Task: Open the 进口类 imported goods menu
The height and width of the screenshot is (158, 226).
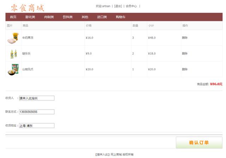Action: (102, 17)
